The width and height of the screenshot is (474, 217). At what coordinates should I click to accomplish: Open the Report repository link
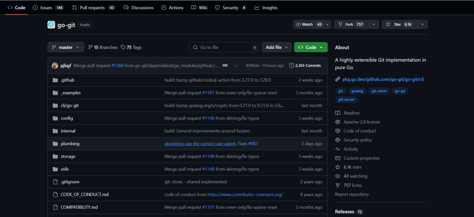[352, 194]
